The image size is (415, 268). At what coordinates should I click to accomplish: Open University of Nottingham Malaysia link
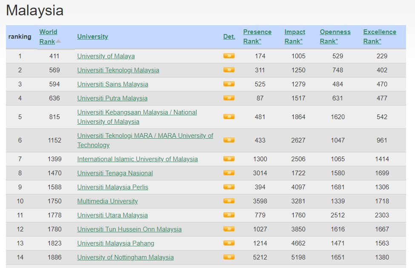point(125,257)
